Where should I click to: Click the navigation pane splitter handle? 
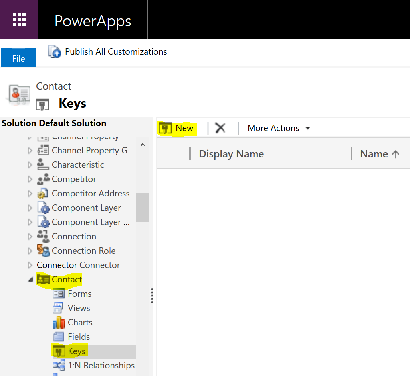click(x=151, y=296)
